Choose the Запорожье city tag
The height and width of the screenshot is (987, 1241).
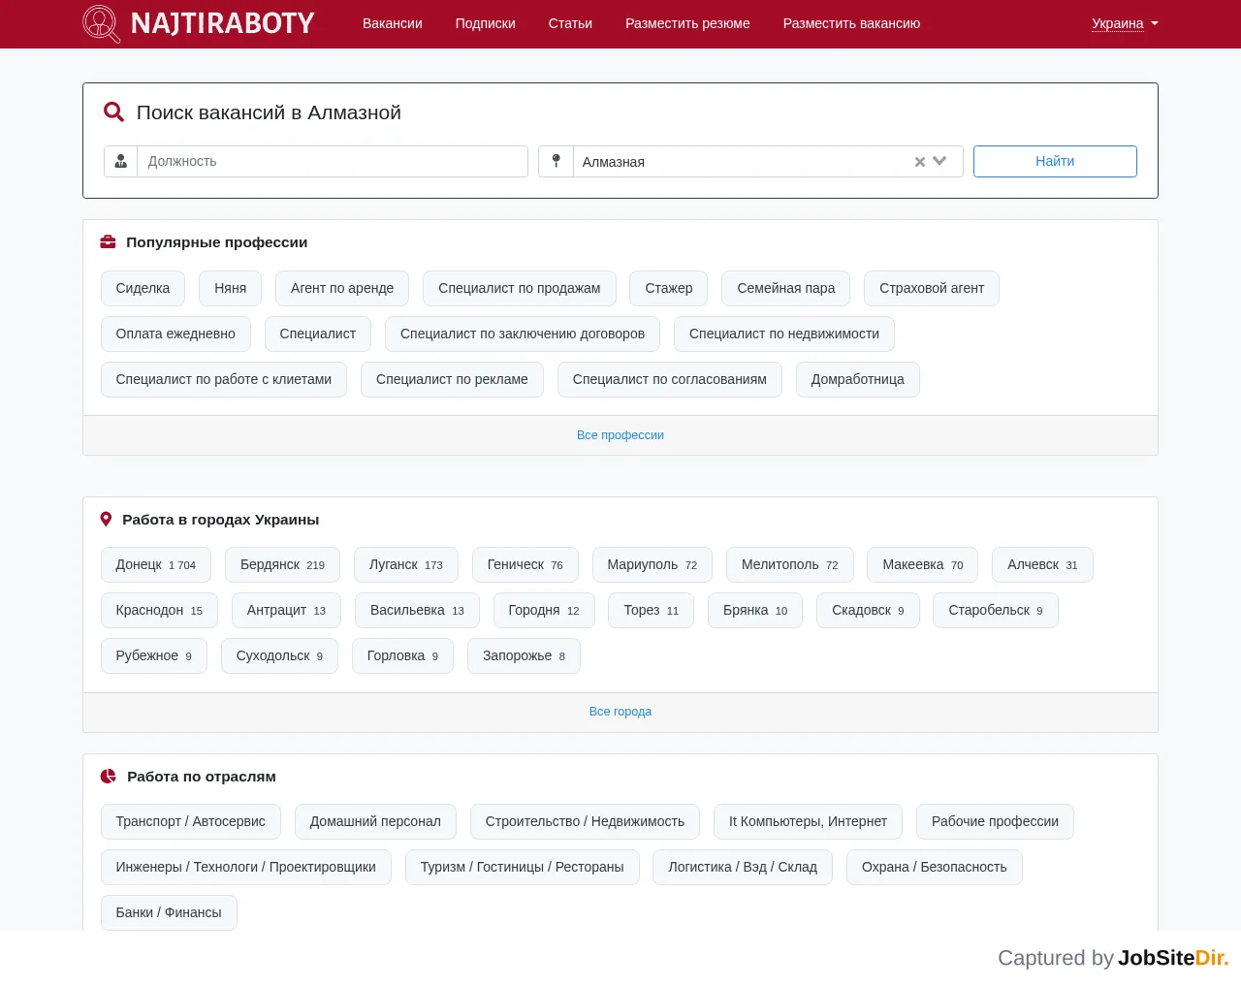[525, 655]
